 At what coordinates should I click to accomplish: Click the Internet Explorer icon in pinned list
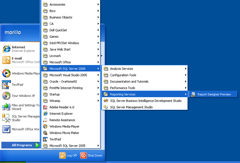click(7, 49)
